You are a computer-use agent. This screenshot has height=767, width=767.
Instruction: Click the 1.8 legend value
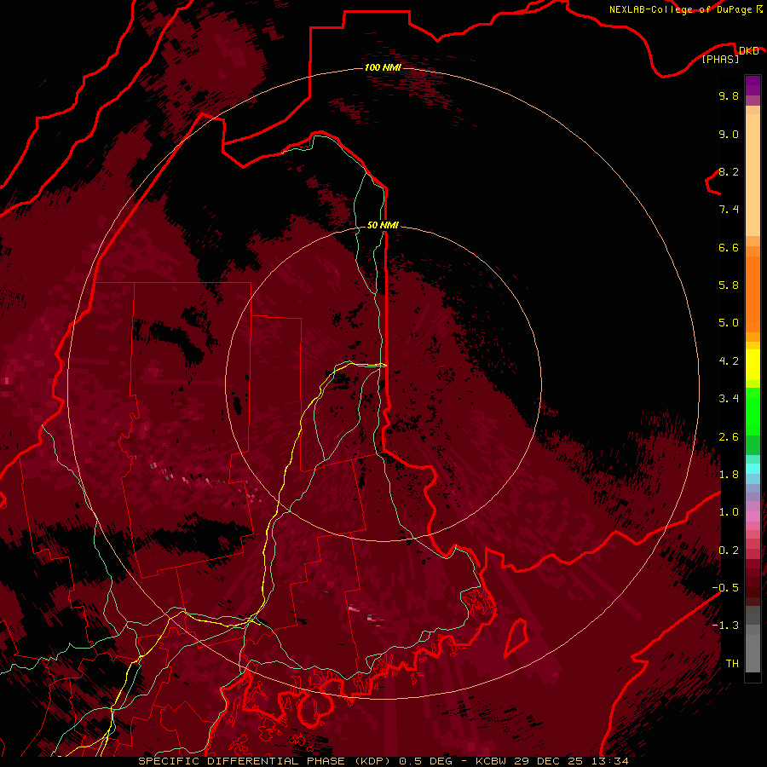[729, 475]
